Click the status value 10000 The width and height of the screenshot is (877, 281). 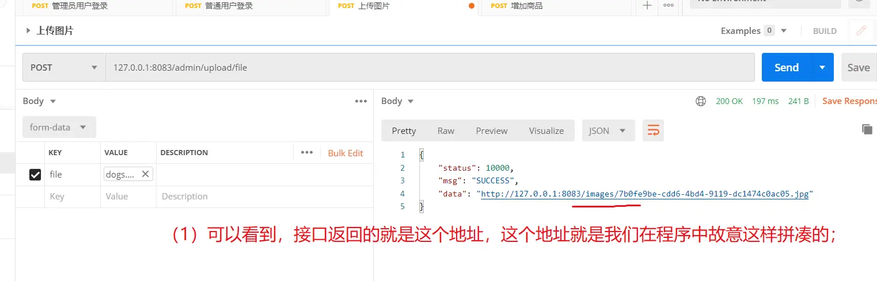click(x=498, y=168)
